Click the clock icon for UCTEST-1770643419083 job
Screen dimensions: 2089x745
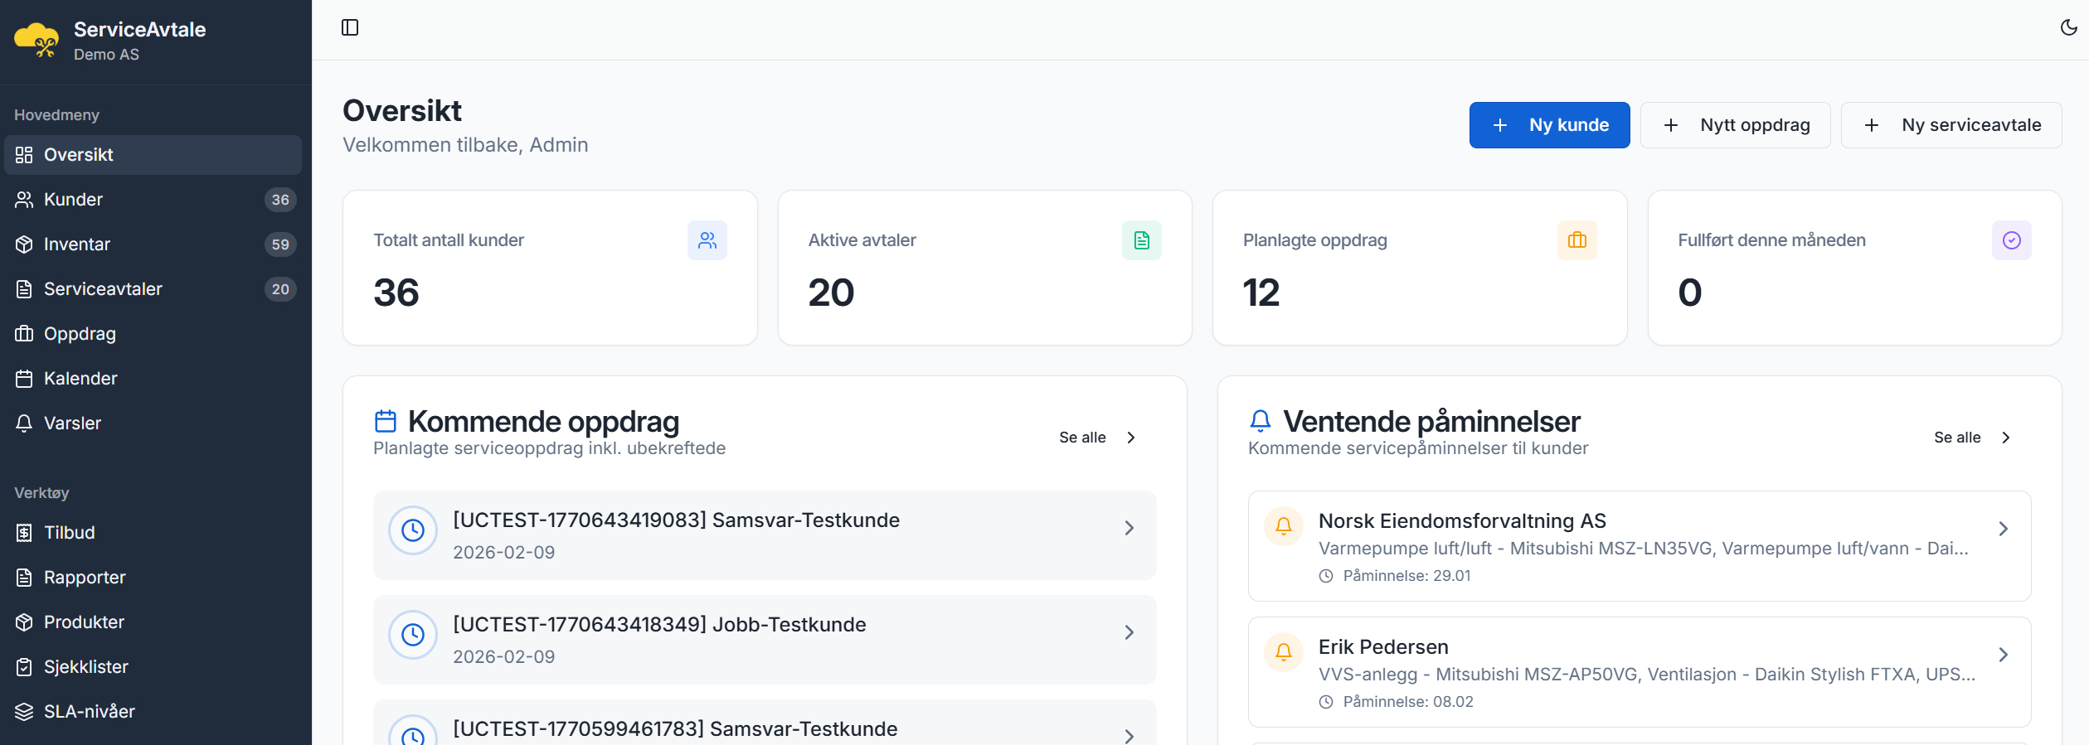413,530
